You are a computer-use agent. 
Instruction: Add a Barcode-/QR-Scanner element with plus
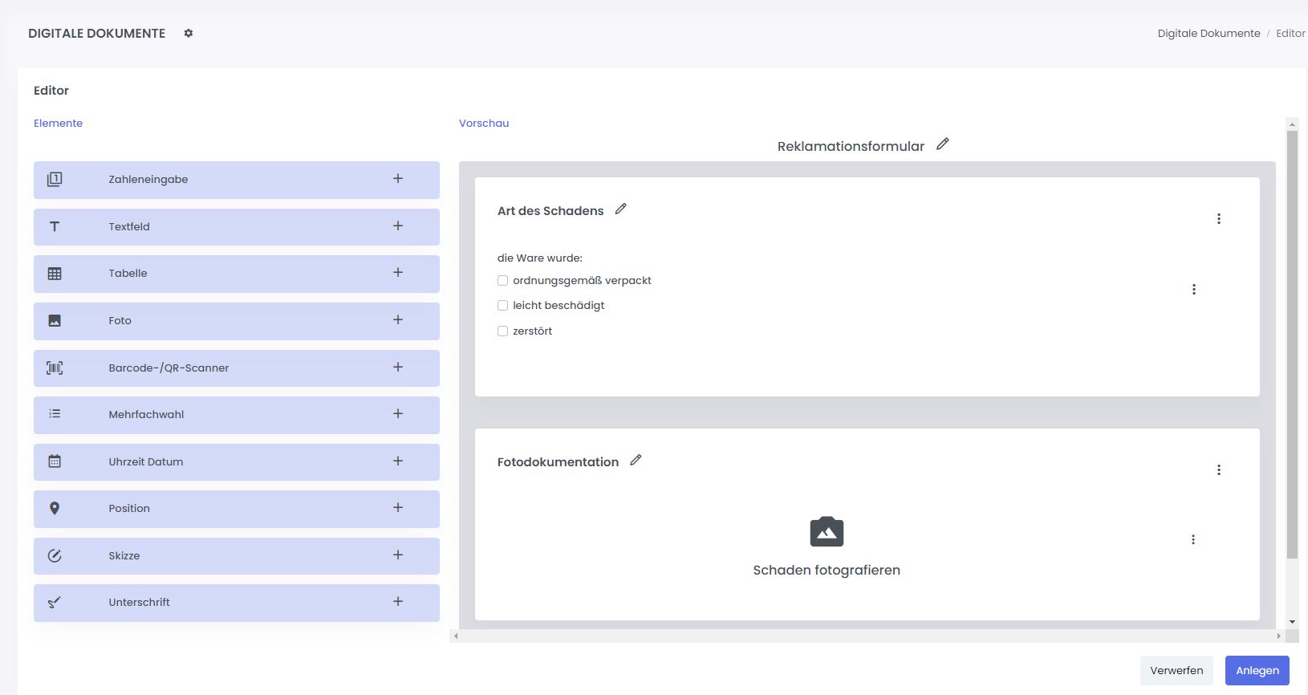coord(398,368)
